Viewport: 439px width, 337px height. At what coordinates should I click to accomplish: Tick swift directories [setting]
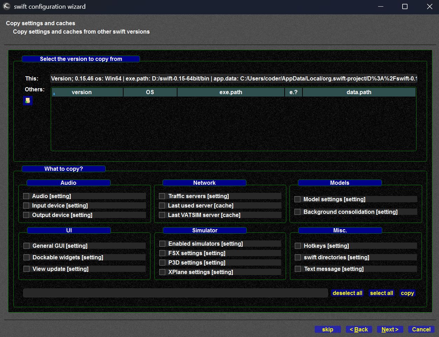[x=298, y=257]
